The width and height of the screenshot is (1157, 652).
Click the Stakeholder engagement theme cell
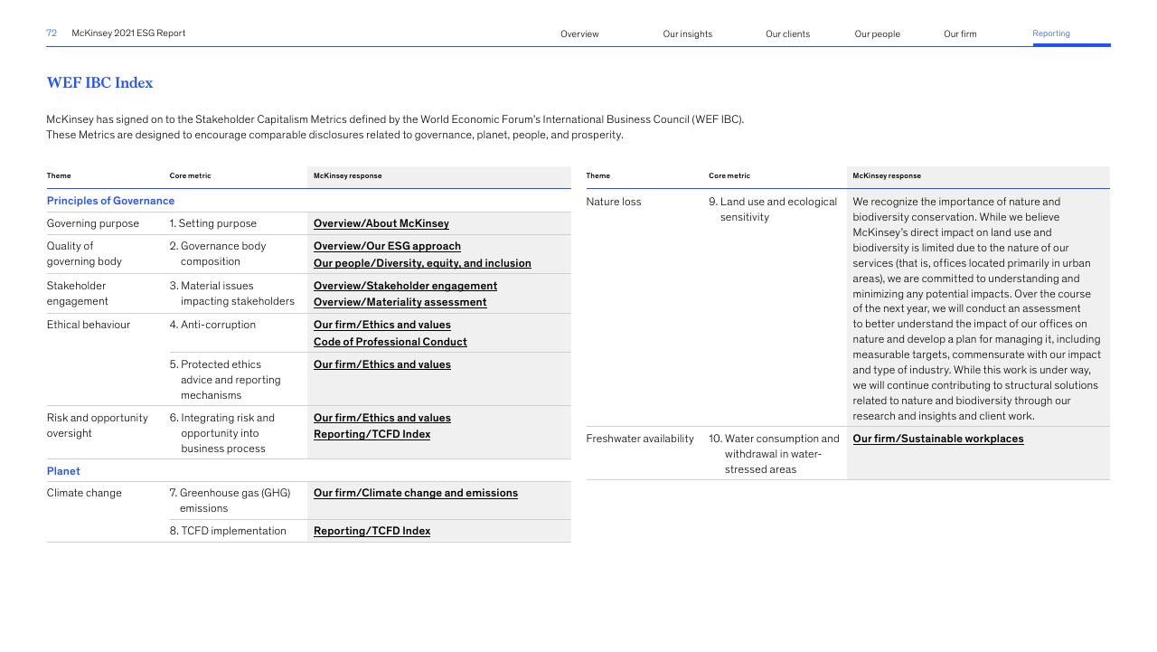[77, 293]
